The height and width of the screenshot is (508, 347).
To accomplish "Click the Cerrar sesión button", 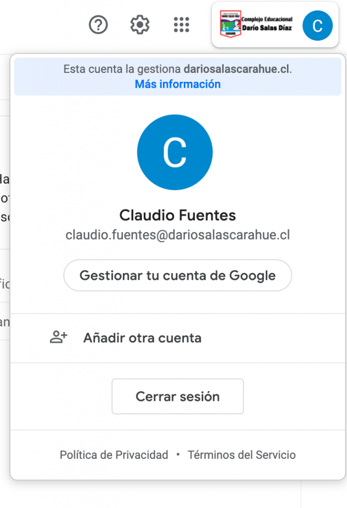I will tap(177, 396).
